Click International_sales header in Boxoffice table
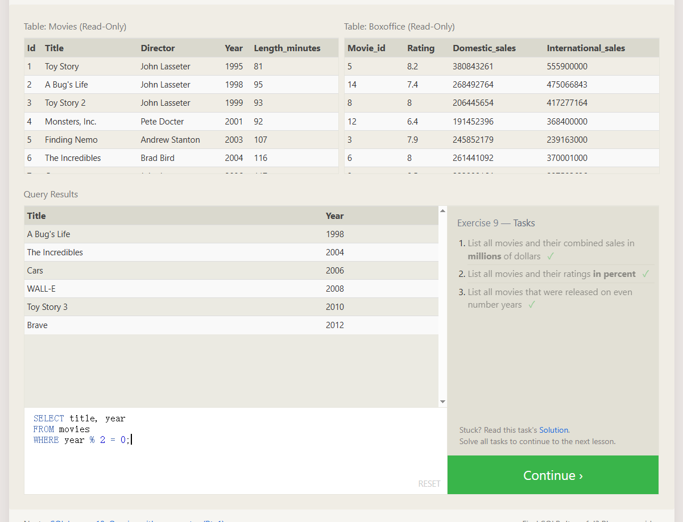 586,48
